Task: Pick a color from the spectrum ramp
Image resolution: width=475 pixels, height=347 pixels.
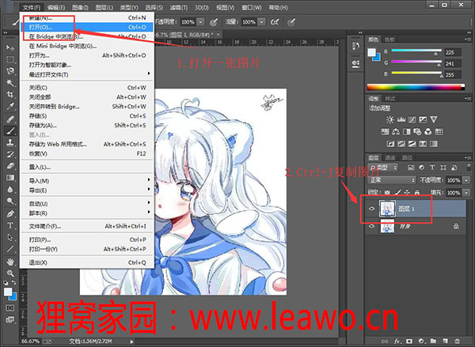Action: [x=416, y=87]
